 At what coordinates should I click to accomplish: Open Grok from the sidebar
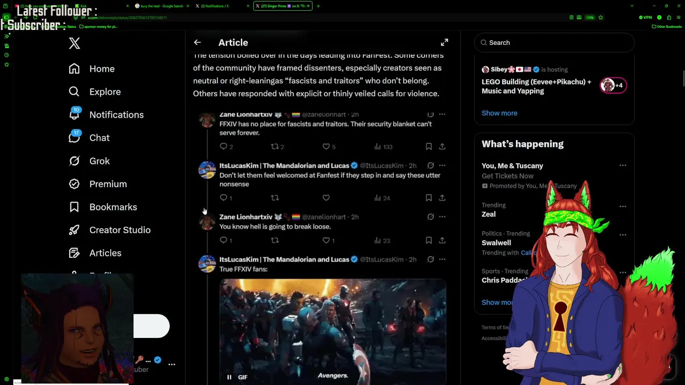pos(89,160)
